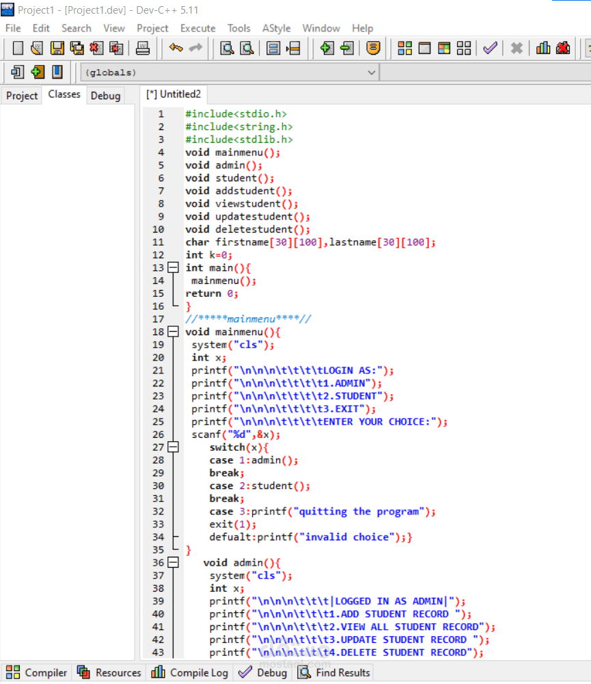
Task: Click the empty members combo box beside globals
Action: [486, 73]
